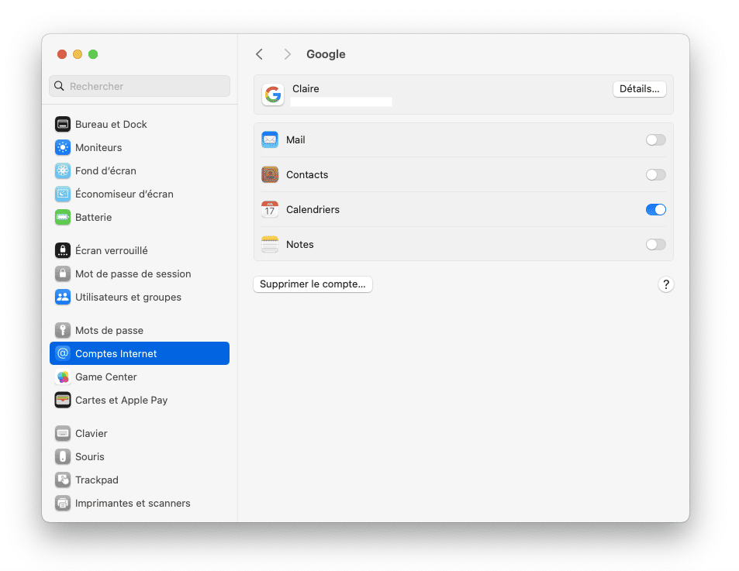Open Batterie settings
This screenshot has height=571, width=739.
coord(140,218)
